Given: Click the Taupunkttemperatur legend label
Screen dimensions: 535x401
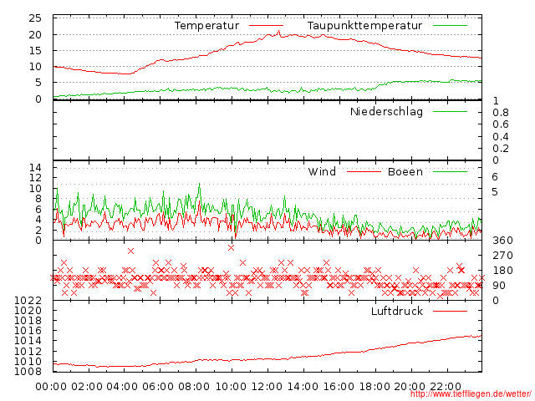Looking at the screenshot, I should (364, 26).
